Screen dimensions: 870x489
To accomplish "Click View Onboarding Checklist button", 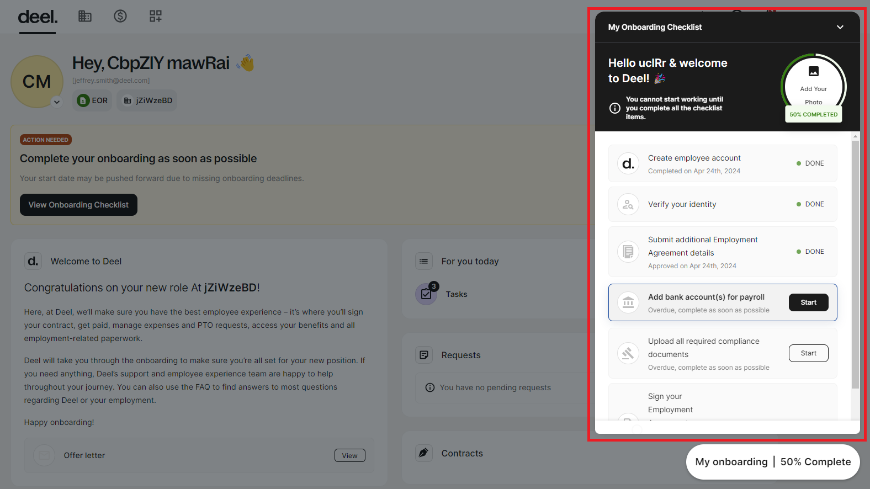I will pyautogui.click(x=78, y=205).
